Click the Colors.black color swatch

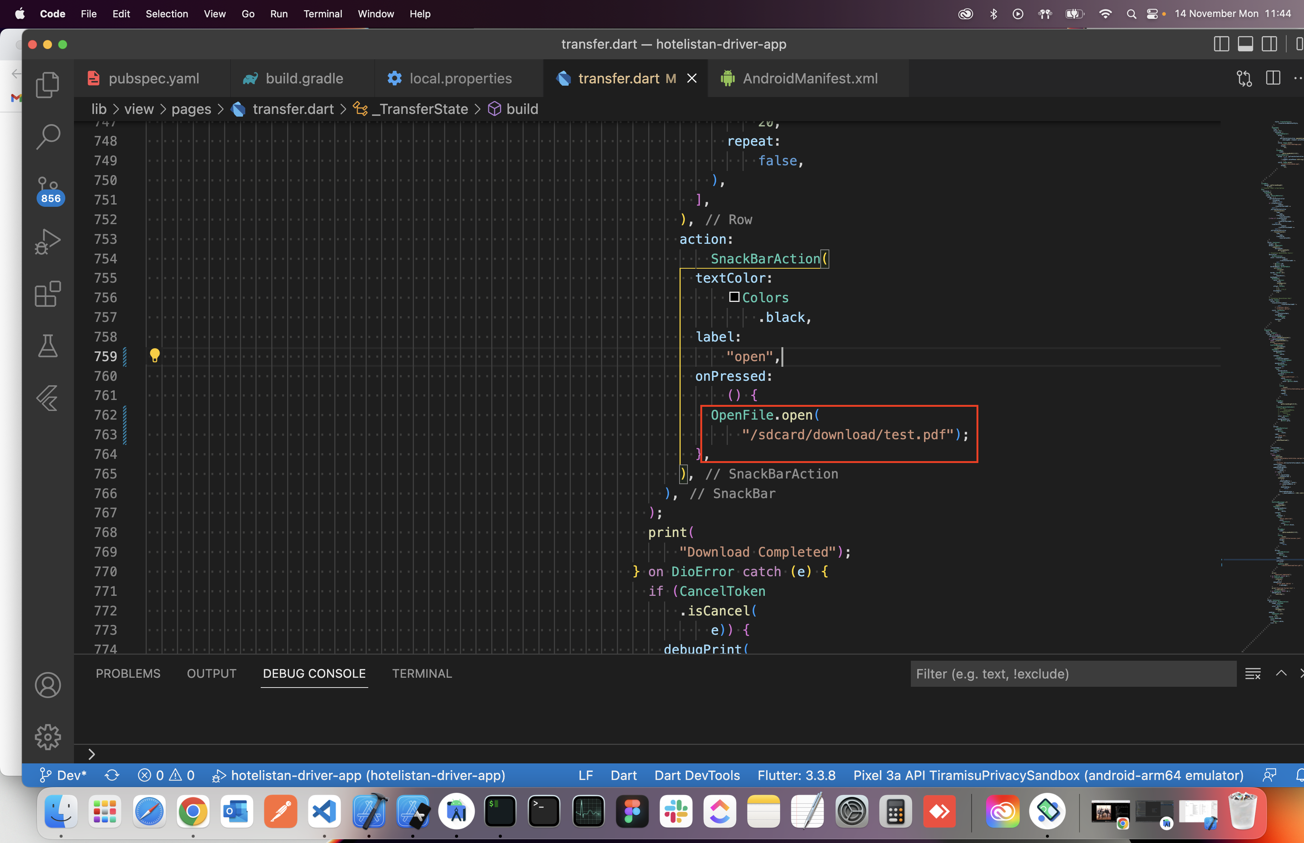point(734,297)
